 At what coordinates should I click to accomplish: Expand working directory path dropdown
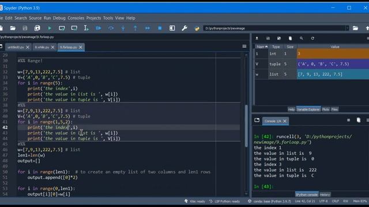click(x=347, y=28)
